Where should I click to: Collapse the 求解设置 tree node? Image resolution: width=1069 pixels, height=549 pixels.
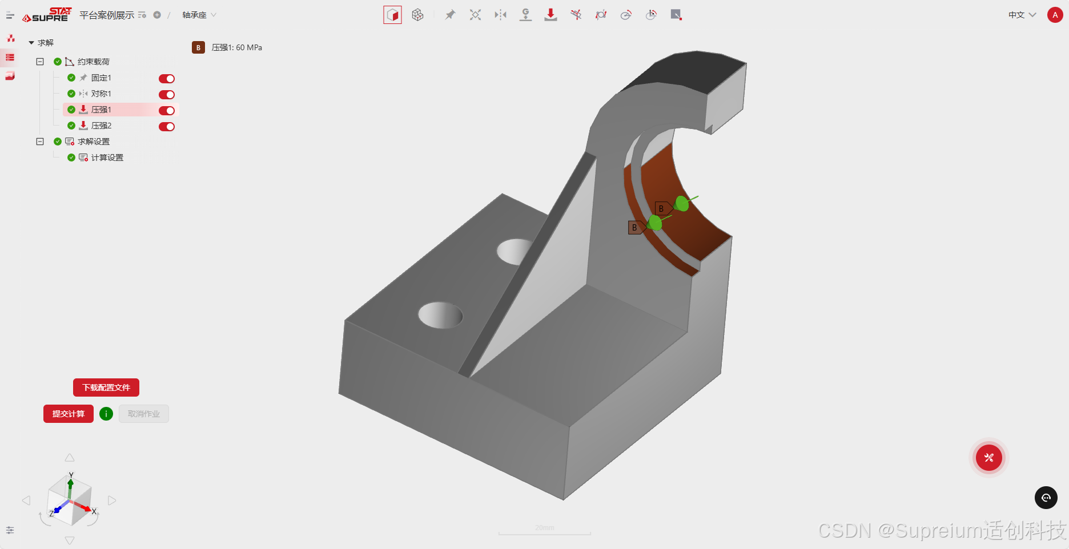point(40,142)
